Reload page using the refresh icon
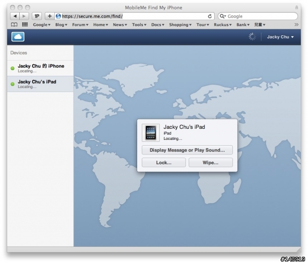Viewport: 308px width, 263px height. point(210,16)
